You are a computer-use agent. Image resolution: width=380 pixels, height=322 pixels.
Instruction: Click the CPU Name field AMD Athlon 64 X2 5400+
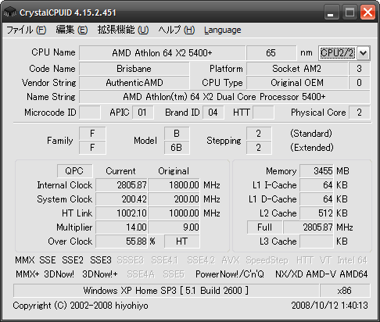click(162, 53)
